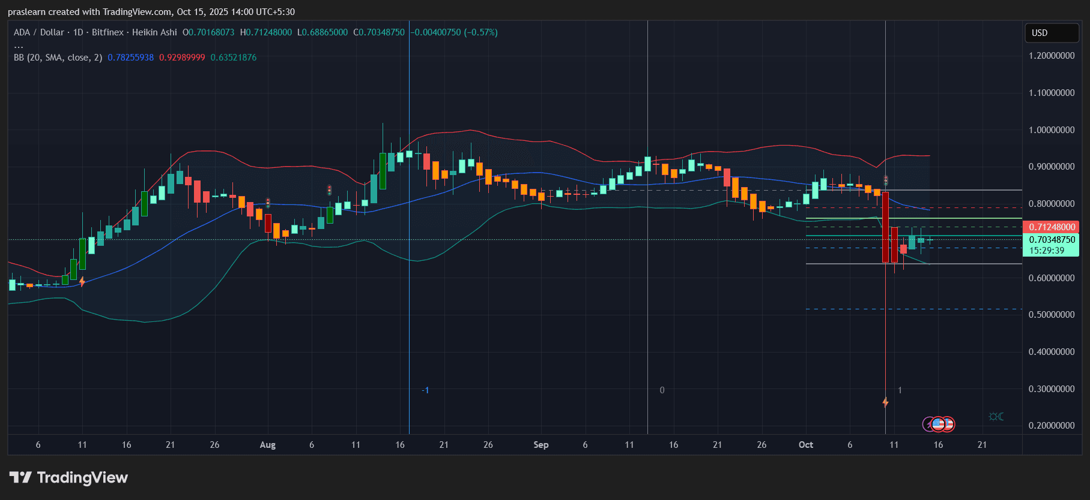
Task: Click the TradingView logo
Action: (68, 477)
